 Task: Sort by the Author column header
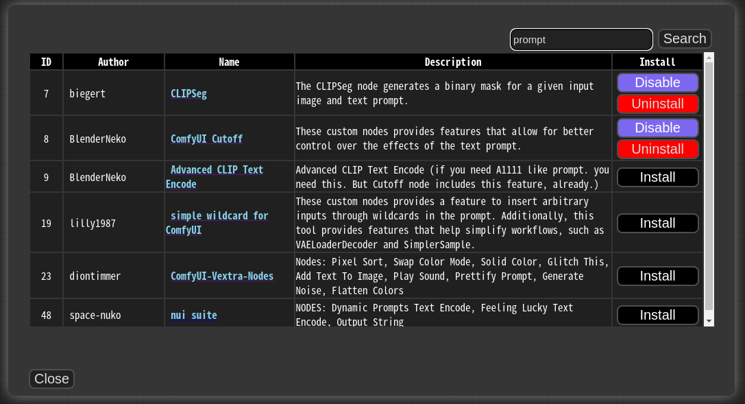pyautogui.click(x=113, y=62)
